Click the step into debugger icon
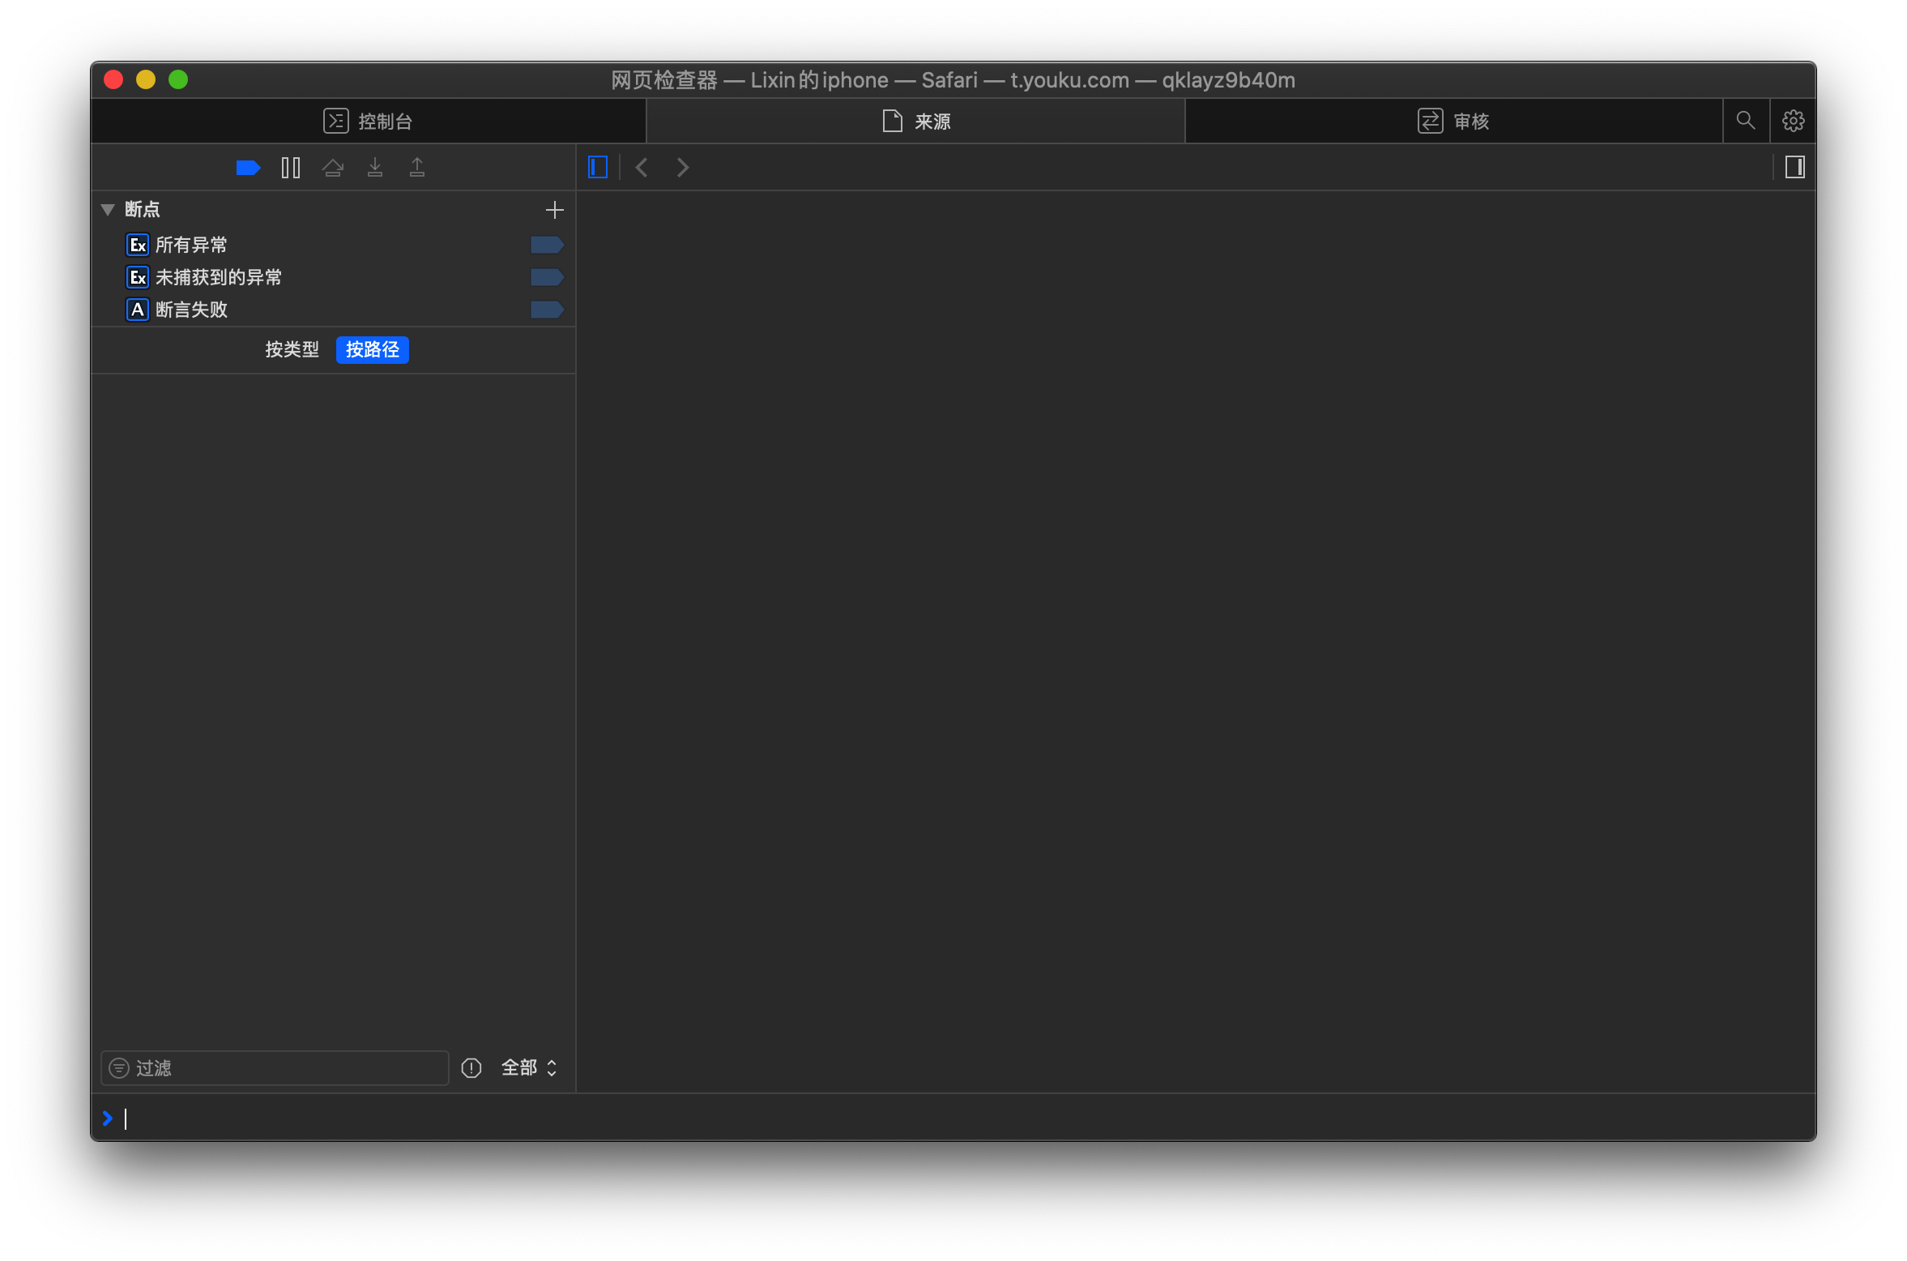This screenshot has height=1261, width=1907. (375, 168)
